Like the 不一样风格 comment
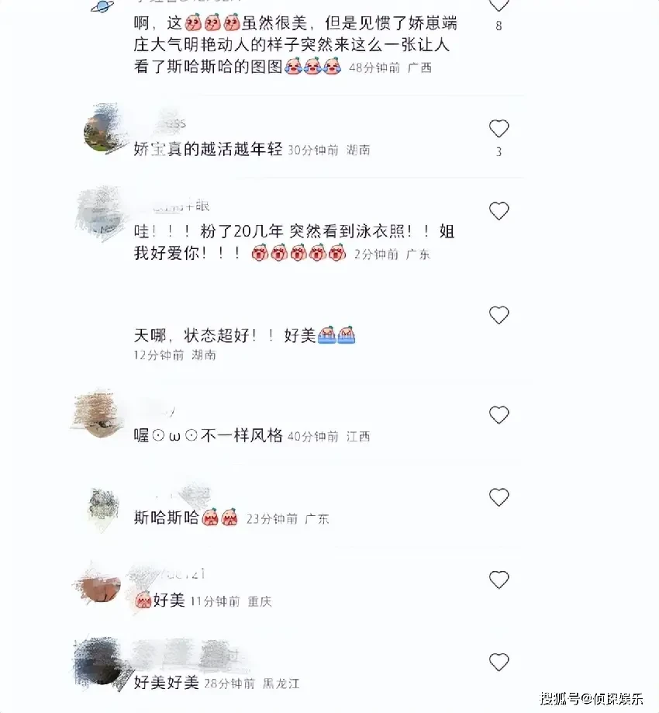Viewport: 659px width, 713px height. tap(499, 415)
